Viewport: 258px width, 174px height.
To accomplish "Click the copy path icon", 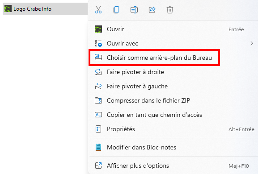I will point(98,115).
